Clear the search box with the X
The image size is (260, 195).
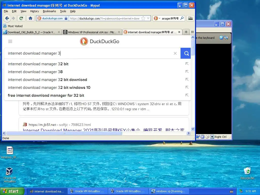pos(175,53)
